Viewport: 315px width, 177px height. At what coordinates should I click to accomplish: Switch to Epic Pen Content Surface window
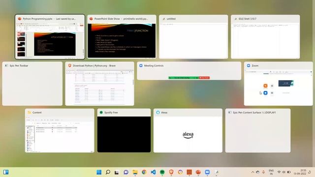[x=258, y=131]
